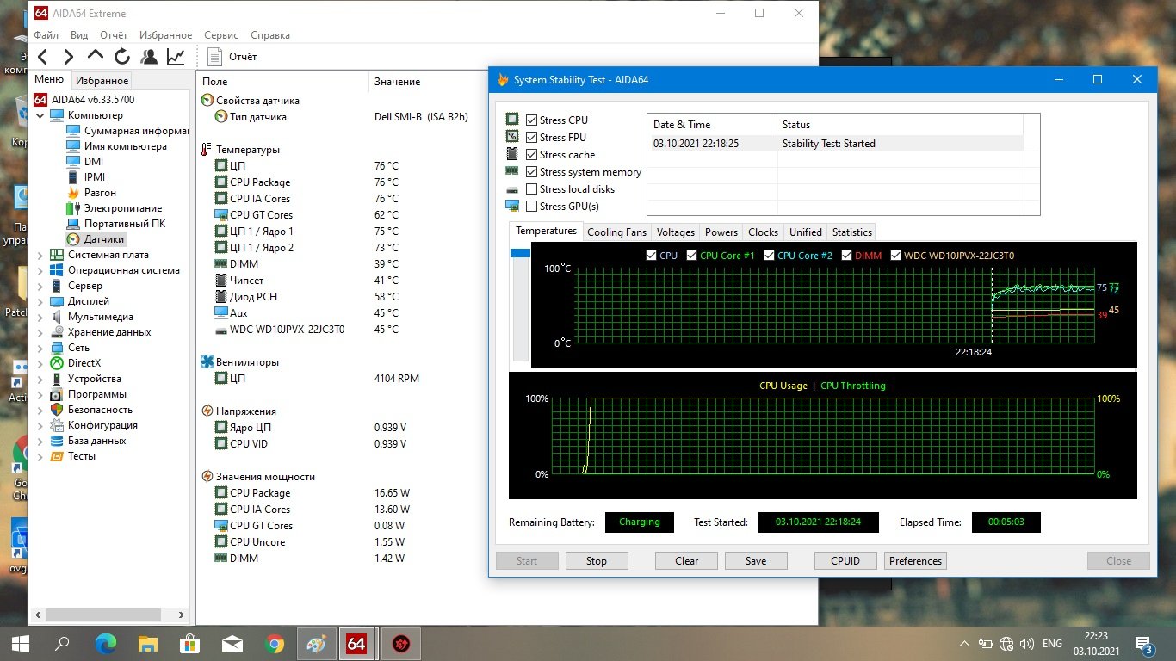Select Датчики sensors tree item
Image resolution: width=1176 pixels, height=661 pixels.
[x=96, y=239]
